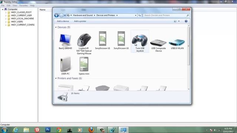The height and width of the screenshot is (133, 237).
Task: Open Internet Explorer from taskbar
Action: [x=16, y=130]
